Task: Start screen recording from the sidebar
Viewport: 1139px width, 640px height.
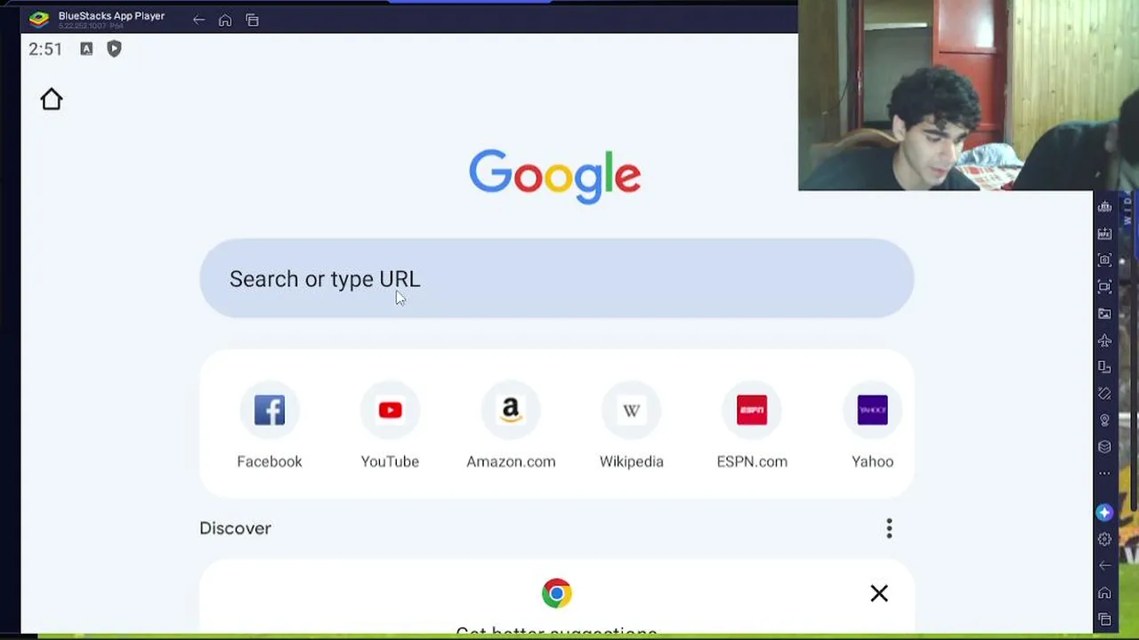Action: point(1104,286)
